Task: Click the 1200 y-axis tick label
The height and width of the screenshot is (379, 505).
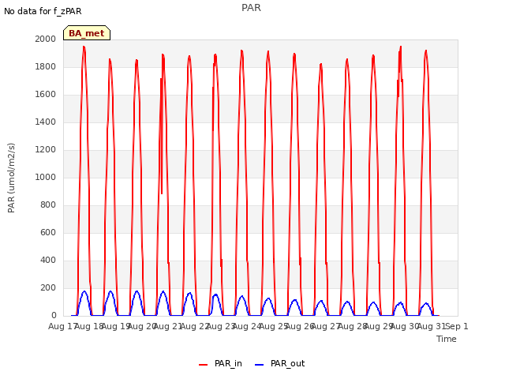Action: (46, 150)
